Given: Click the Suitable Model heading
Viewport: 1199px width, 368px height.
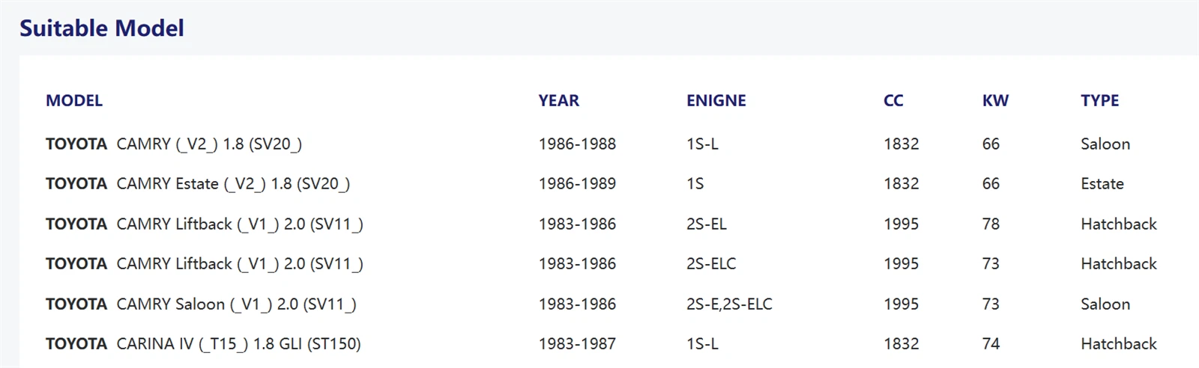Looking at the screenshot, I should tap(102, 28).
